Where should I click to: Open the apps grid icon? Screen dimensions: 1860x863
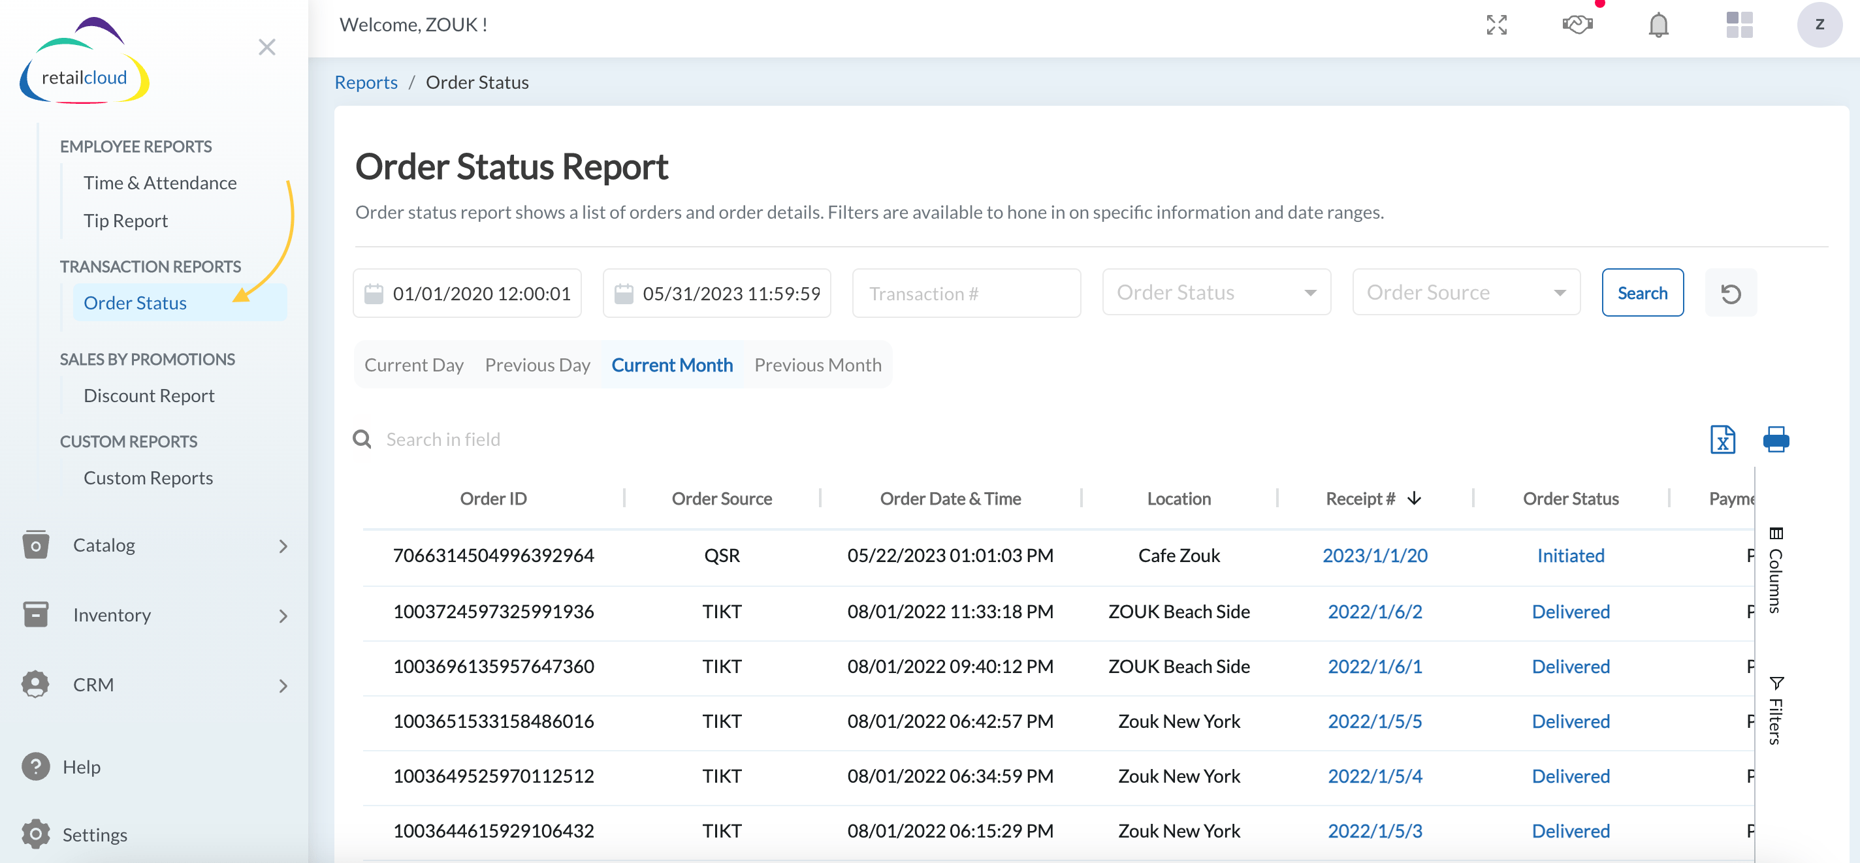coord(1739,25)
